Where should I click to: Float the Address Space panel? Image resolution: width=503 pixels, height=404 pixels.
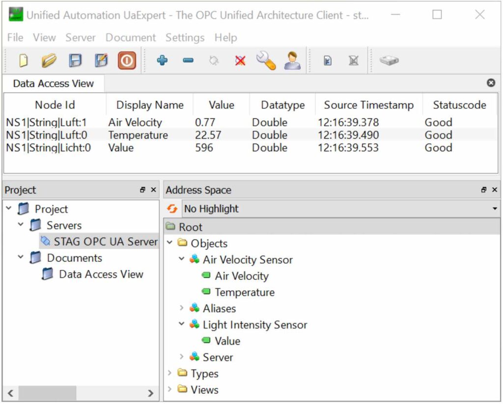484,190
